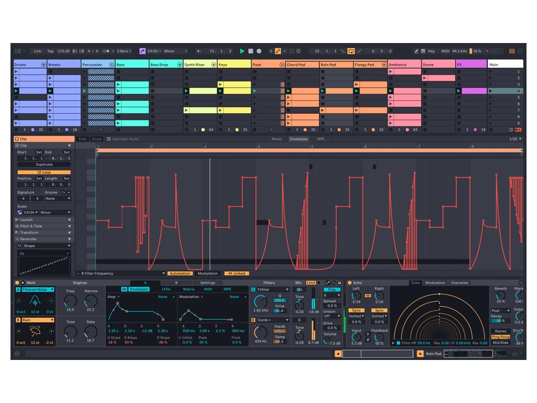Disable the Linked envelope toggle
This screenshot has height=403, width=537.
point(237,273)
